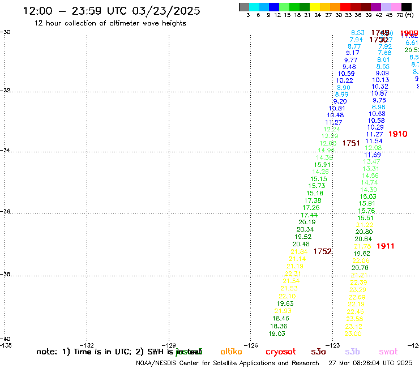The height and width of the screenshot is (368, 419).
Task: Click the wave height value '19.63'
Action: [x=285, y=303]
